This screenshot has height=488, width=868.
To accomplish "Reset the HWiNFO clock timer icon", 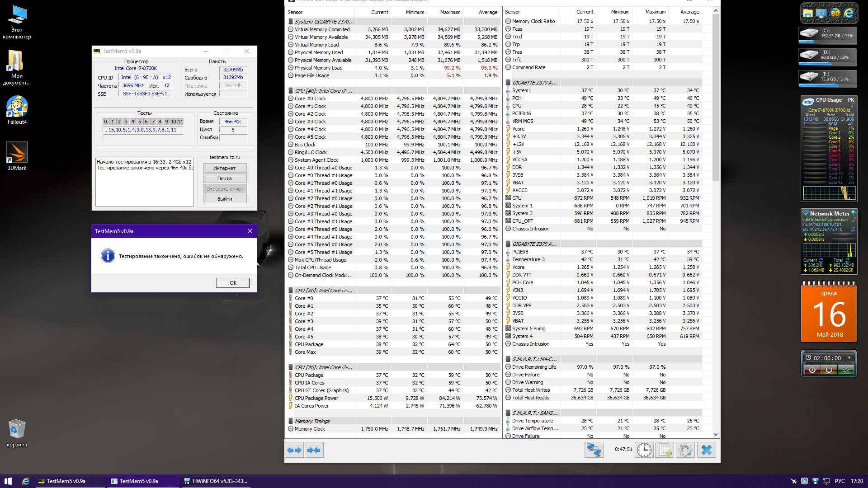I will (644, 450).
